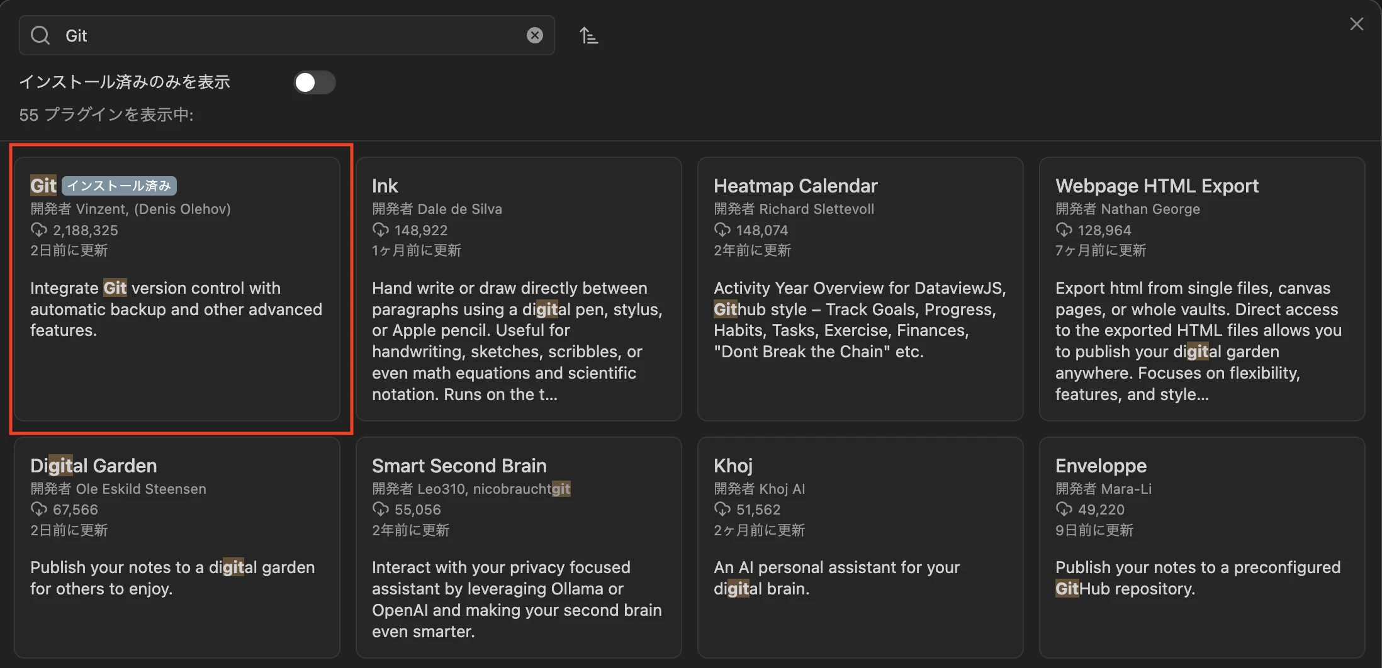Click download icon beside 2,188,325

pos(39,230)
